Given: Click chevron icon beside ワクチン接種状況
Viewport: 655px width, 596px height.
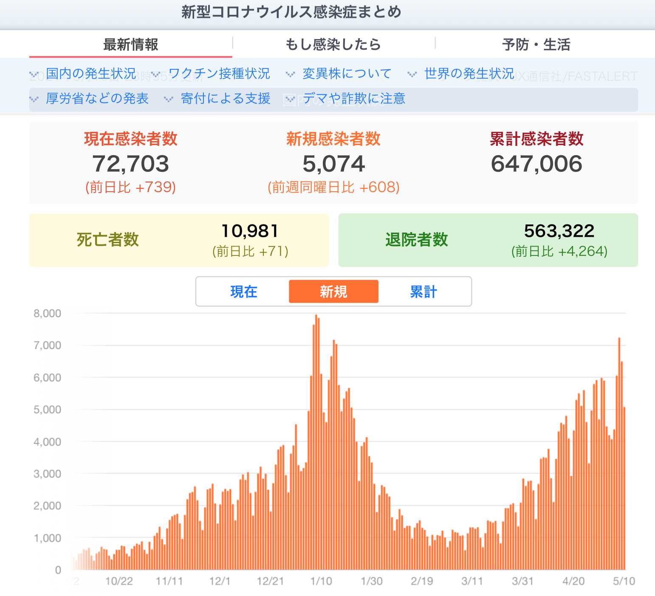Looking at the screenshot, I should pyautogui.click(x=156, y=75).
